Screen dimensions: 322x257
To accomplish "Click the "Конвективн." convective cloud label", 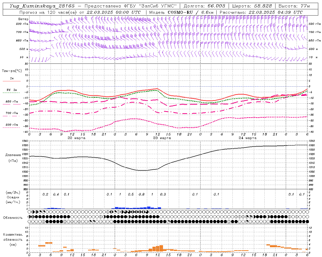I will tap(13, 235).
